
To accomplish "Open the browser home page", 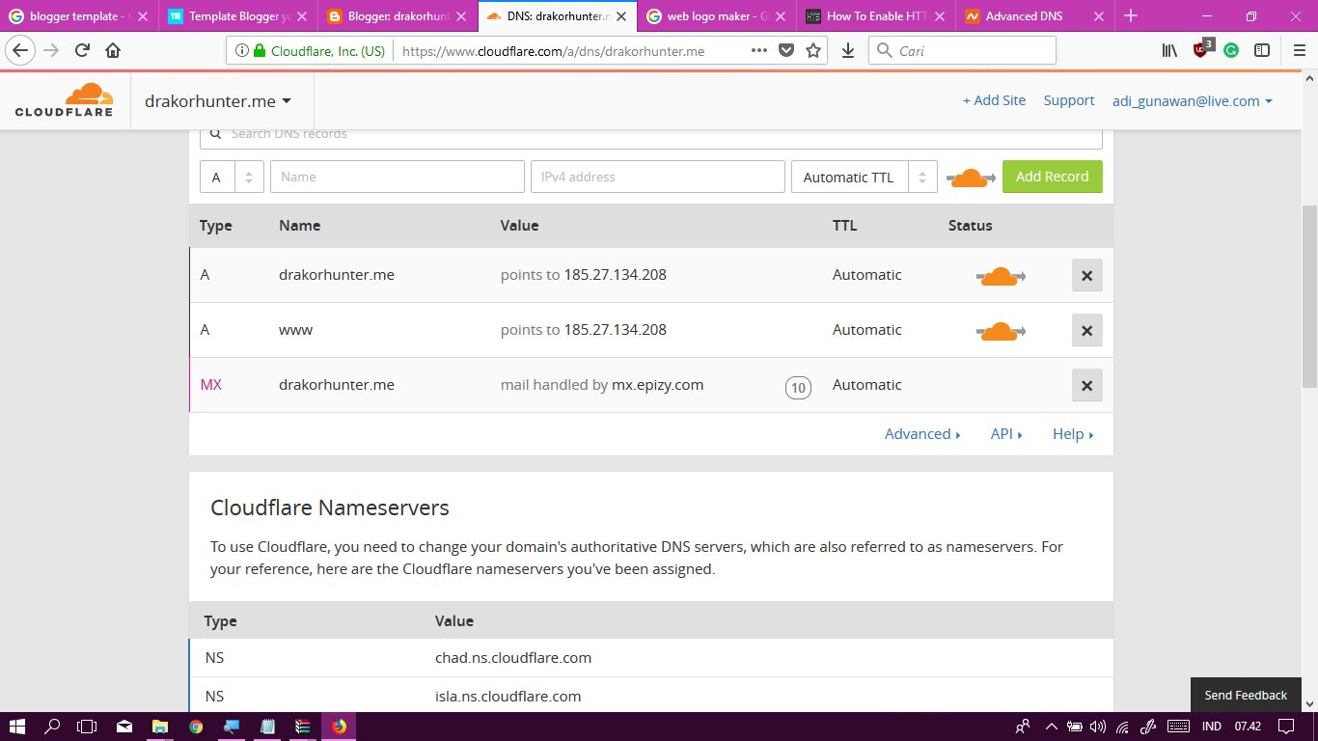I will [x=113, y=50].
